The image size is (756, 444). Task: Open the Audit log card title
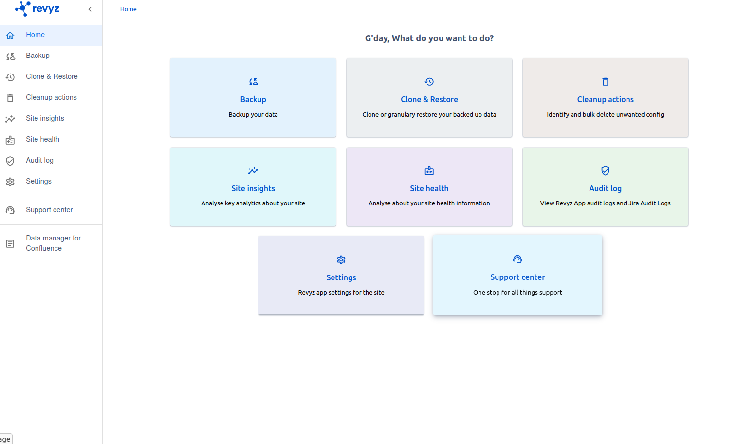pos(605,188)
